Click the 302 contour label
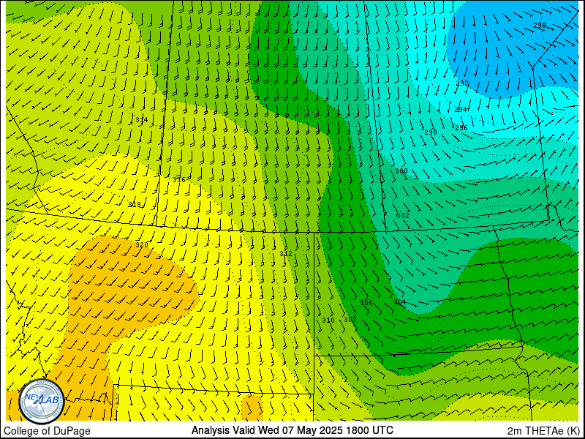Viewport: 585px width, 439px height. (x=403, y=215)
